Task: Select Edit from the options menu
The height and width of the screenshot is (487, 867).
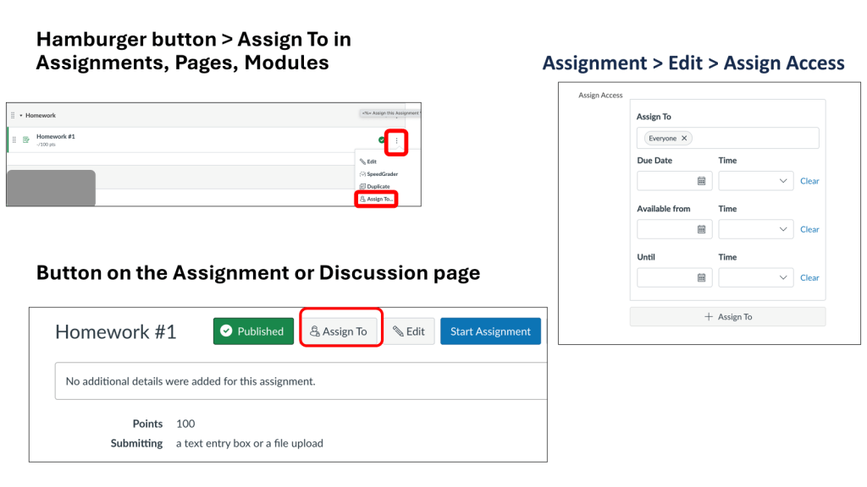Action: [x=370, y=161]
